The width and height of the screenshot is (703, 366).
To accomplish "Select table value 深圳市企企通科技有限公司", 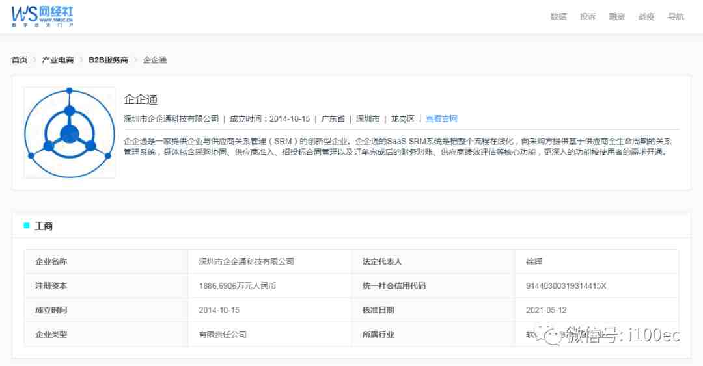I will click(247, 261).
